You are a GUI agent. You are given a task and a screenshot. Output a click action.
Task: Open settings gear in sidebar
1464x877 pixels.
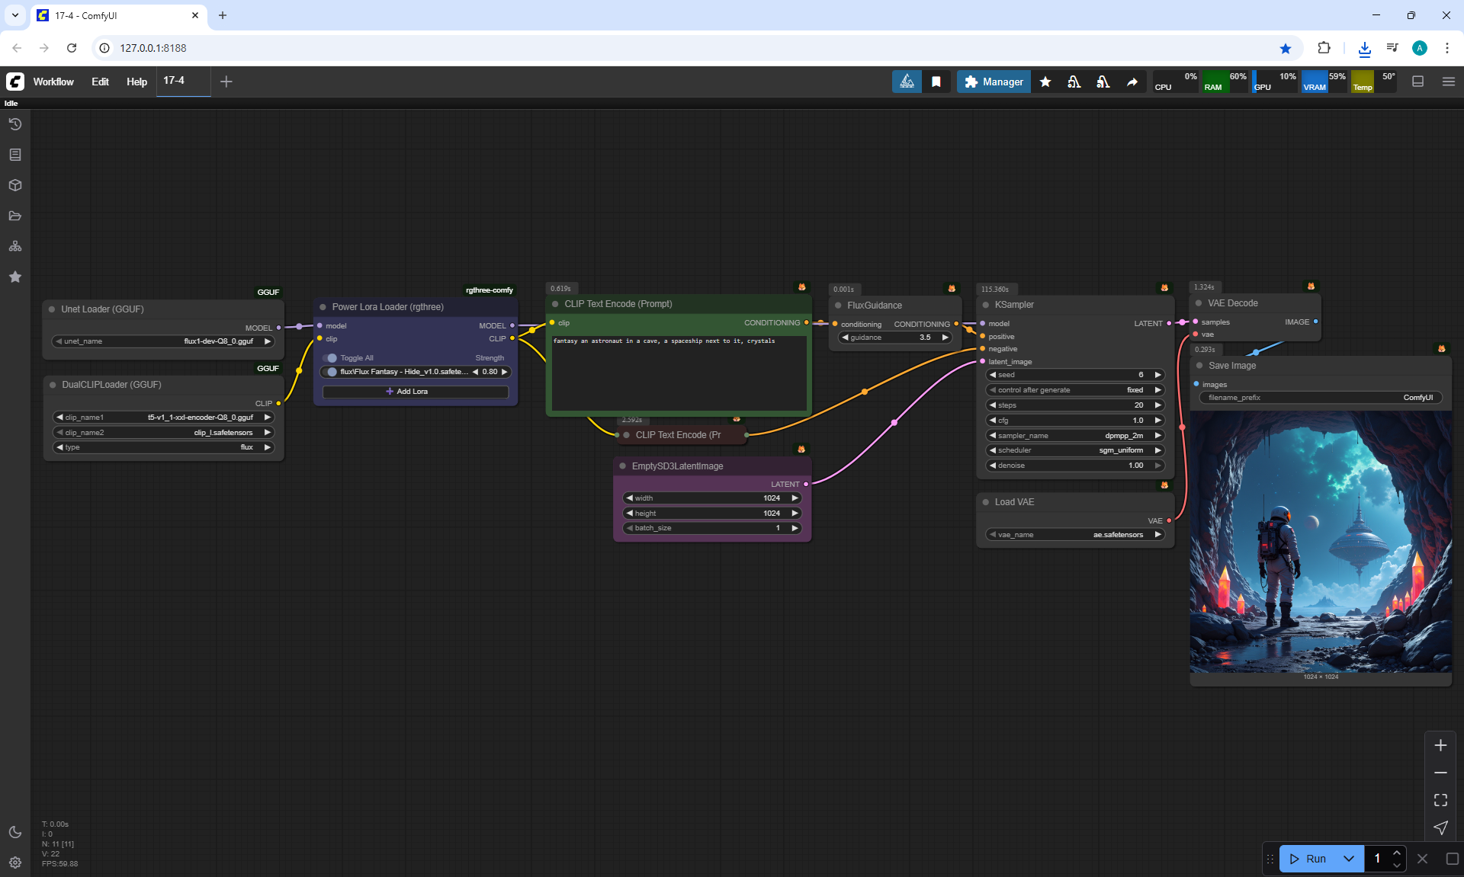[x=15, y=863]
